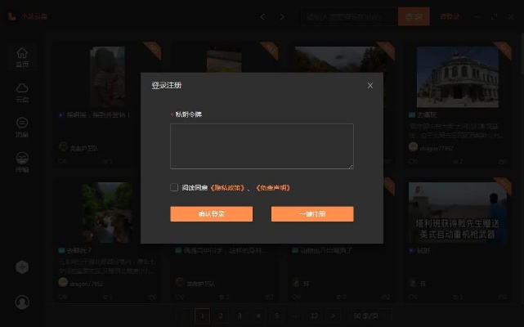Click the 确认登录 button

click(211, 214)
